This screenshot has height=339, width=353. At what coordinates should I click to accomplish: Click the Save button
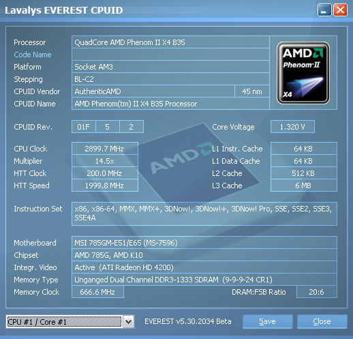[x=267, y=321]
